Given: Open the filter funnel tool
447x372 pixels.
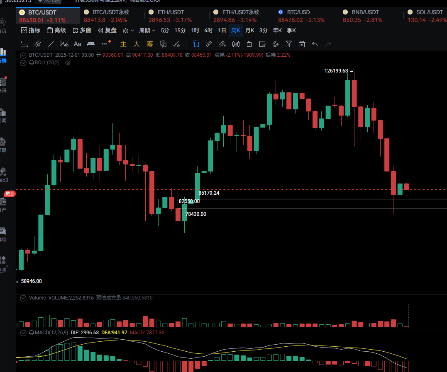Looking at the screenshot, I should (x=289, y=44).
